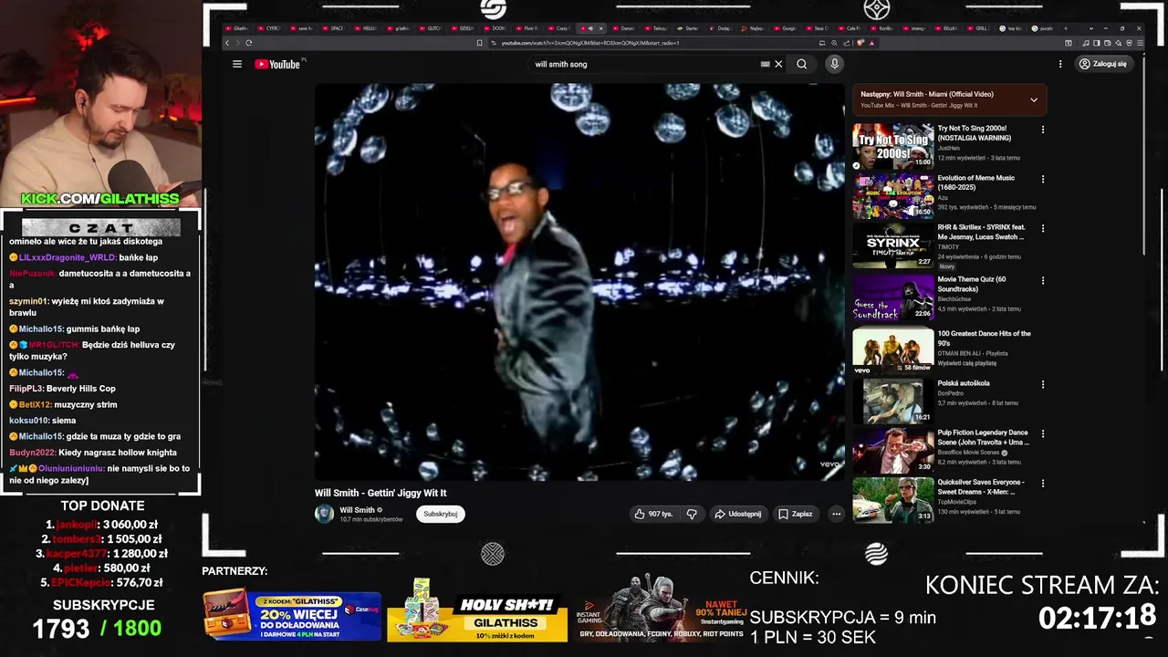Open the YouTube hamburger guide menu

click(237, 64)
